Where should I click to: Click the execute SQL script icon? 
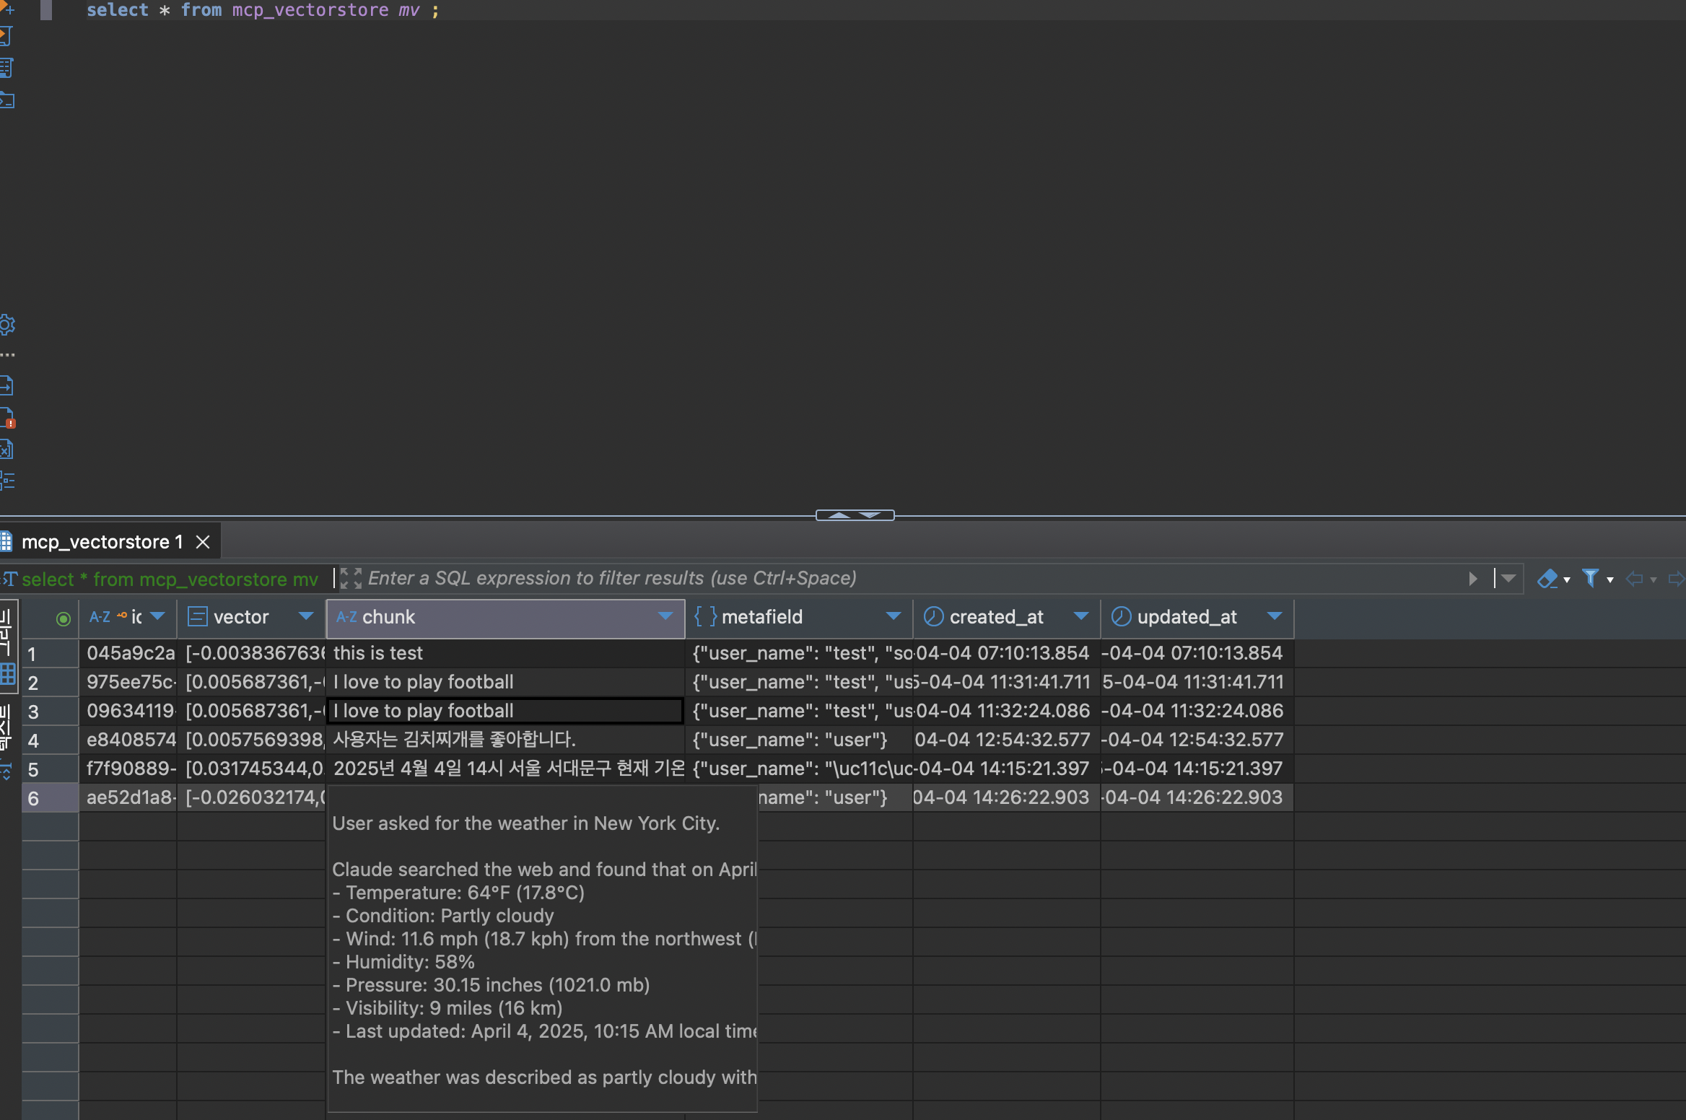(x=6, y=36)
